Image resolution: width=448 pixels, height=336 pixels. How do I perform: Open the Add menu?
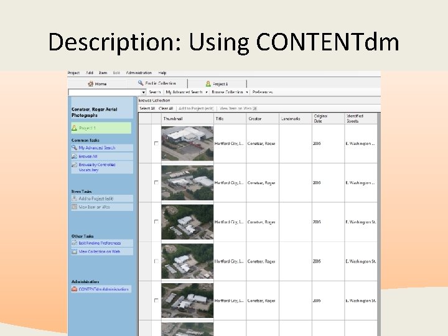pyautogui.click(x=90, y=73)
